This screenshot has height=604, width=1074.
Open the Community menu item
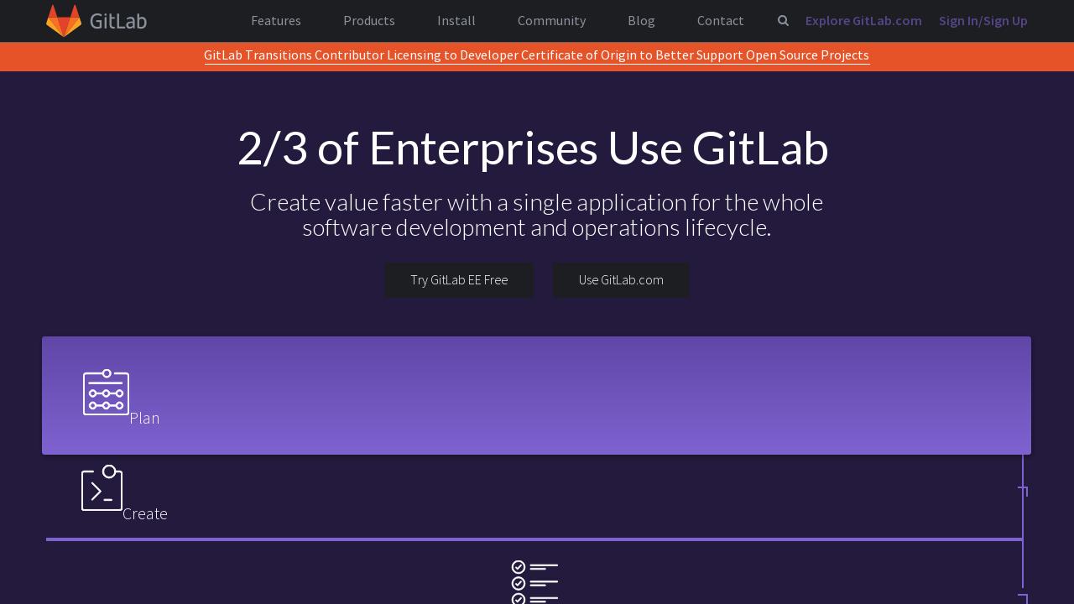pyautogui.click(x=552, y=21)
